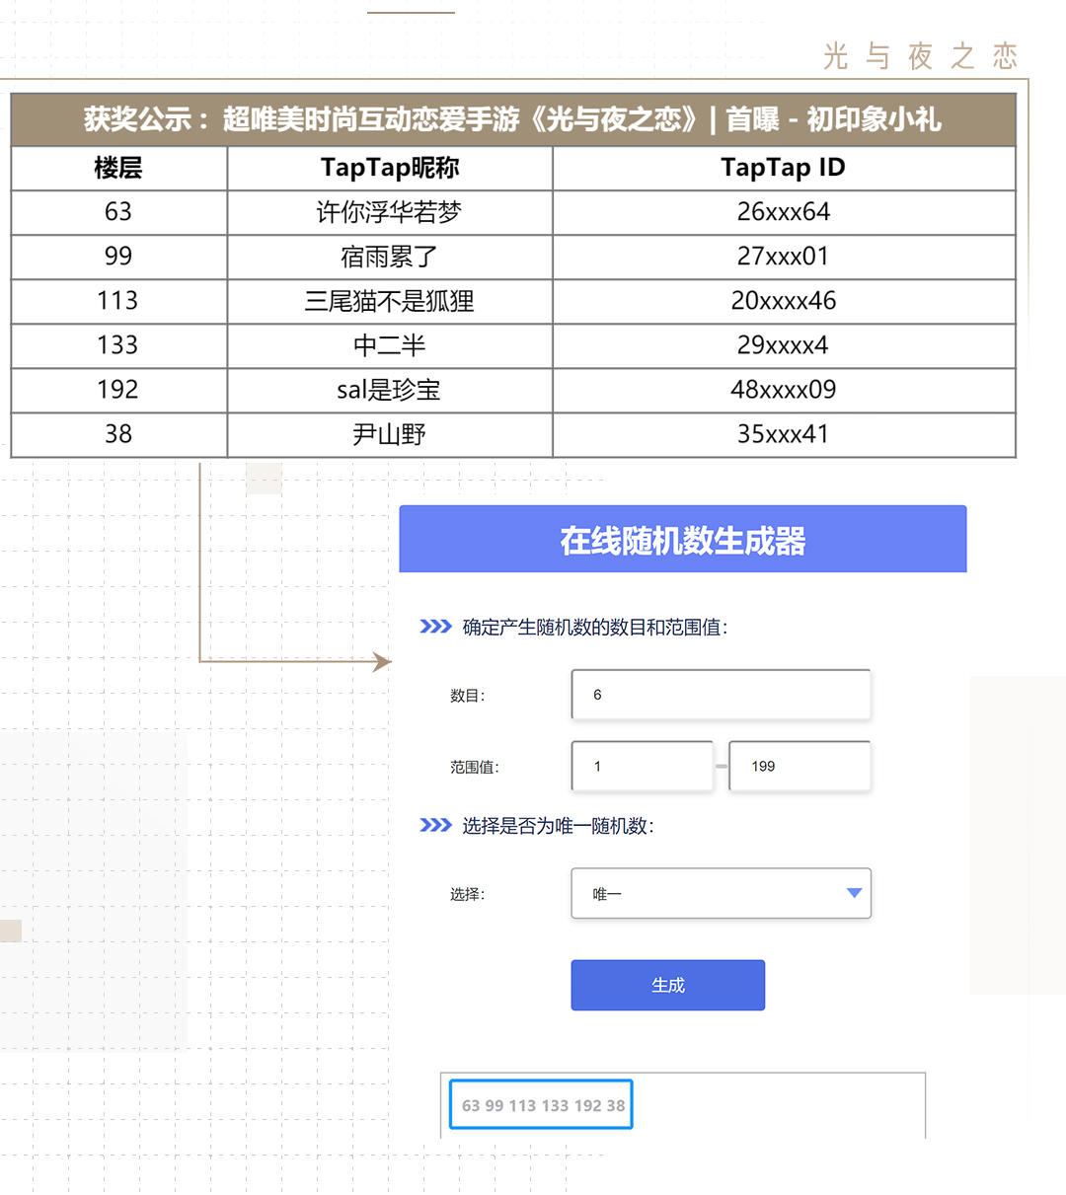The height and width of the screenshot is (1195, 1066).
Task: Click the 确定产生随机数的数目和范围值 heading
Action: click(x=595, y=628)
